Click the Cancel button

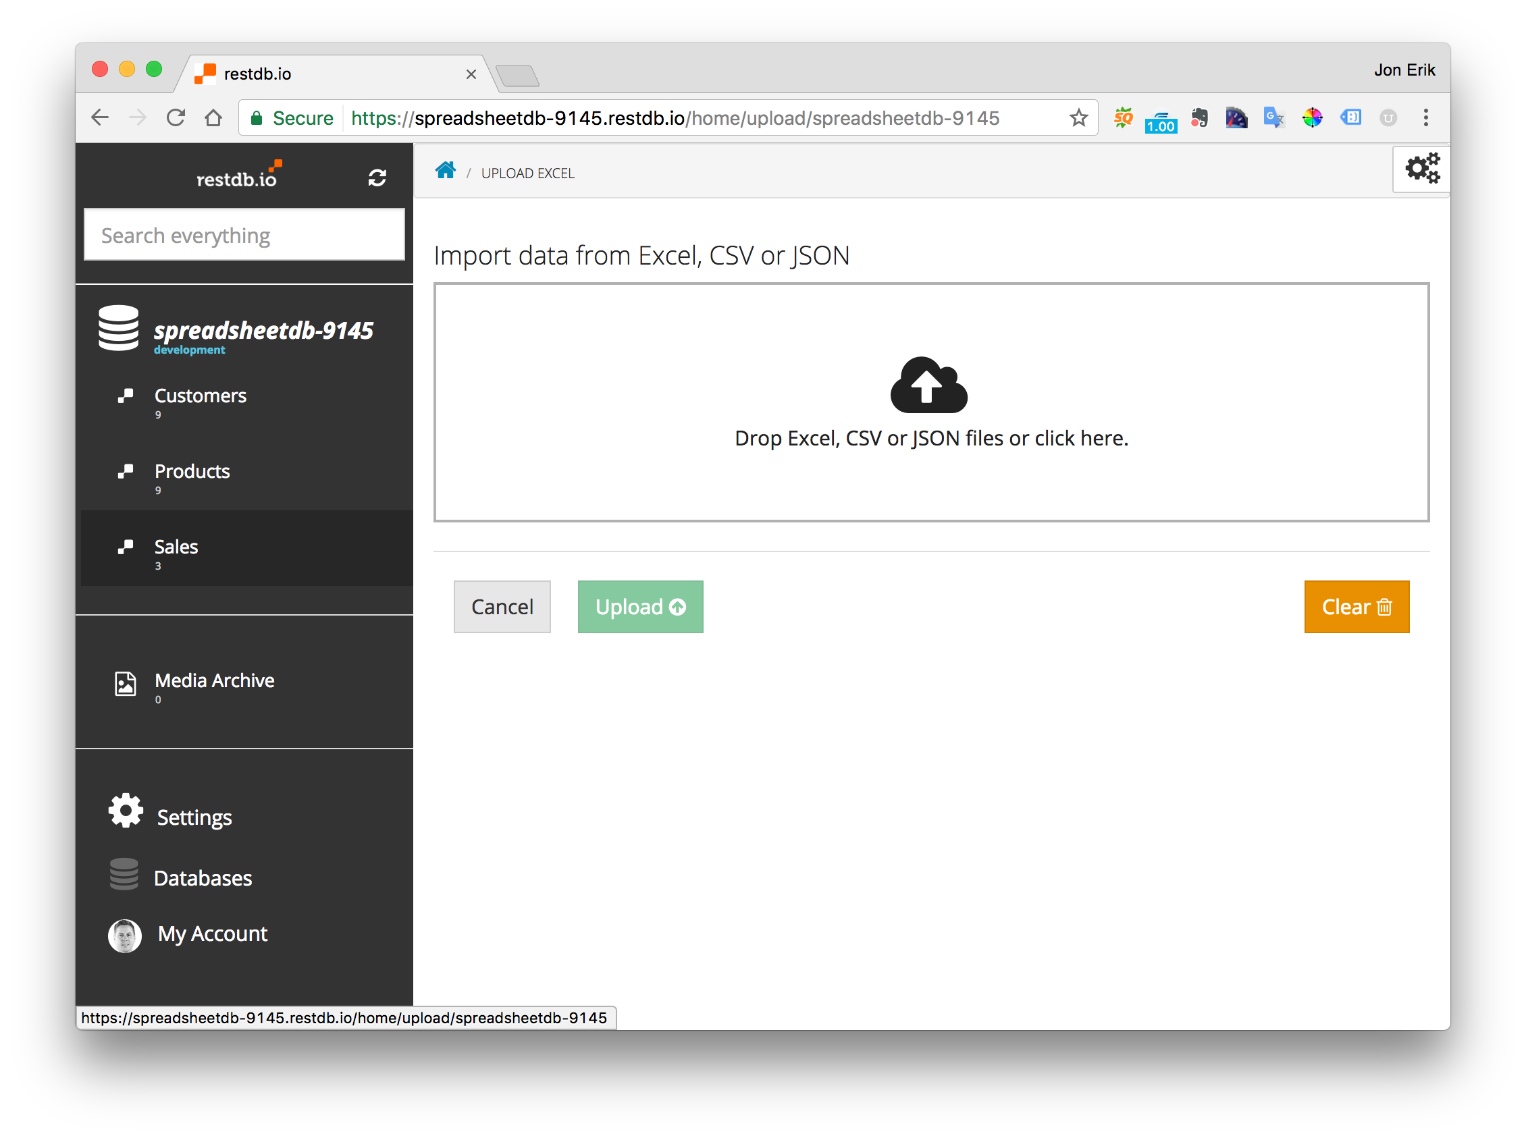tap(502, 607)
